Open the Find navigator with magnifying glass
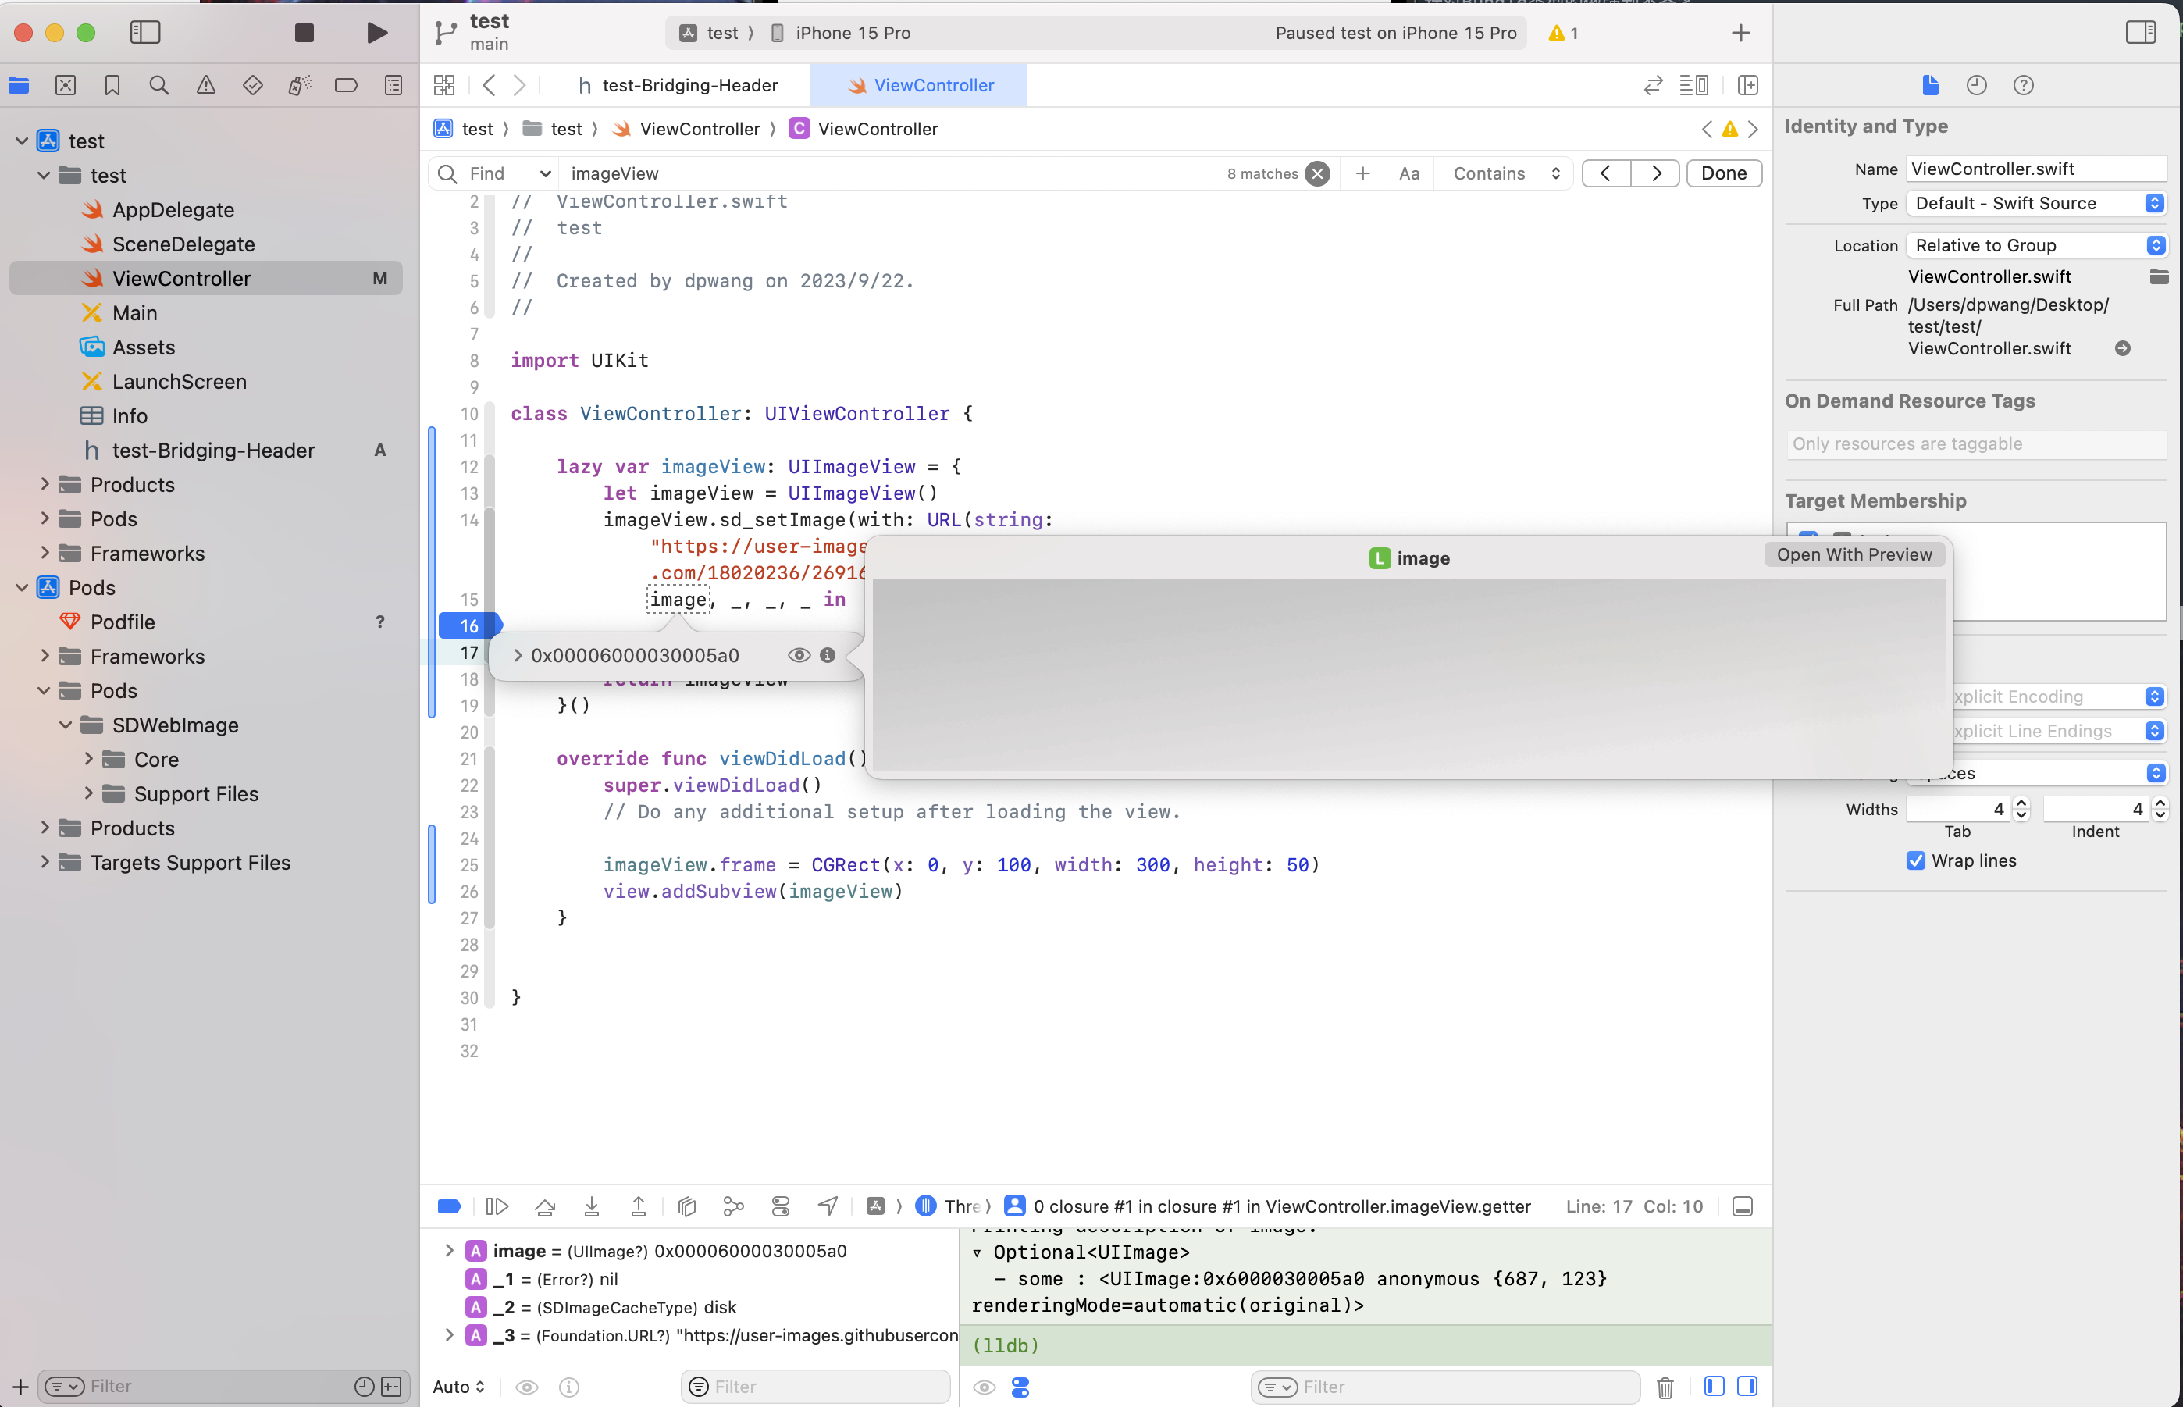Image resolution: width=2183 pixels, height=1407 pixels. pyautogui.click(x=159, y=84)
